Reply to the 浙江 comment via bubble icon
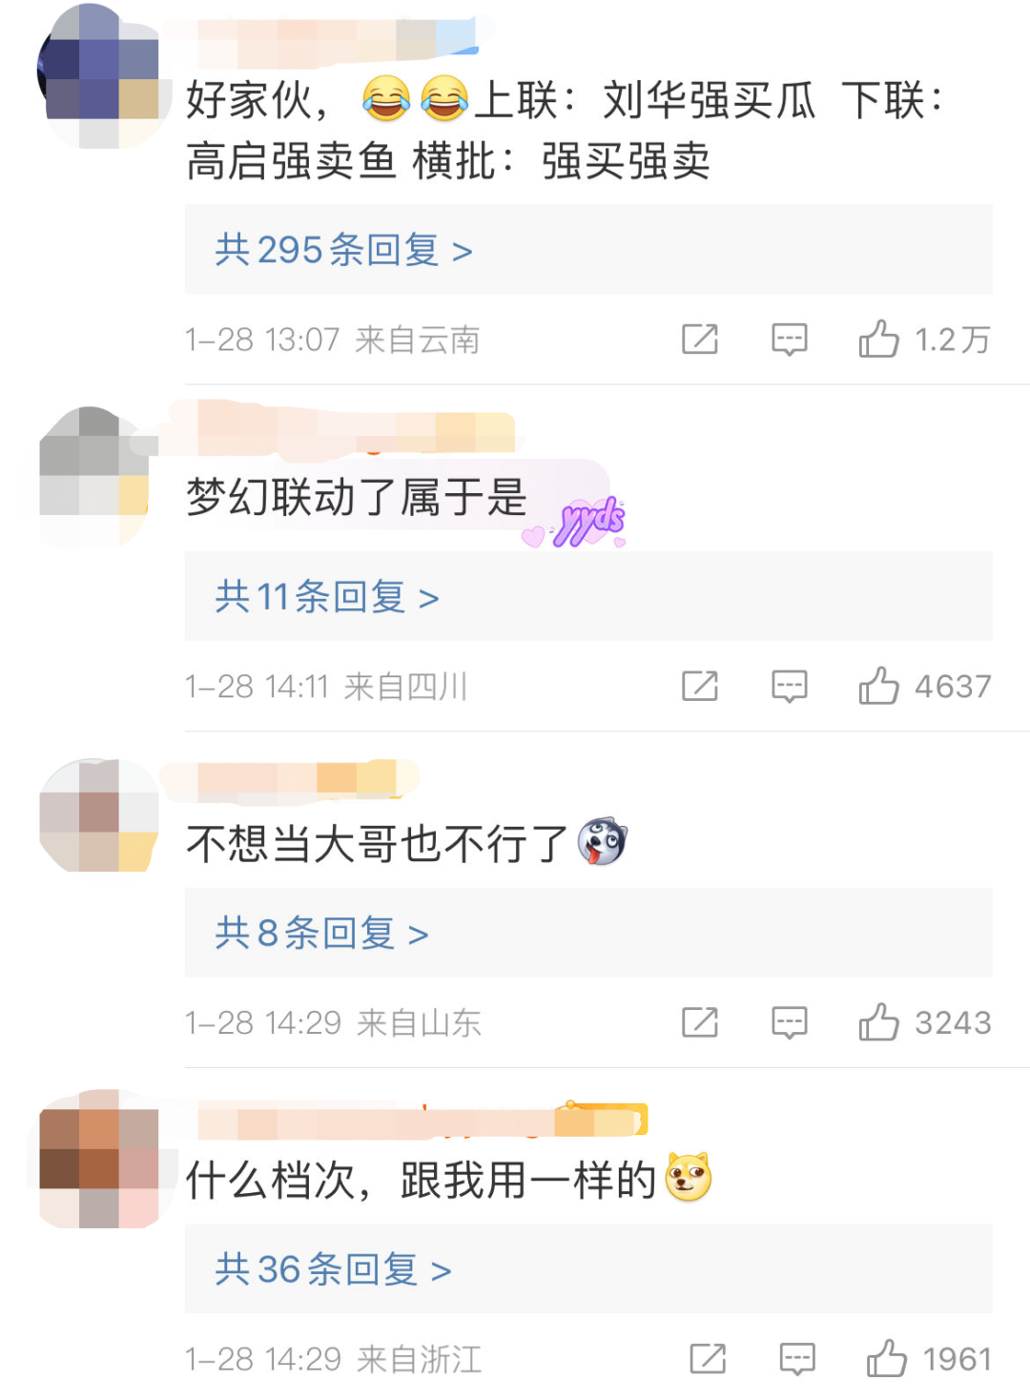This screenshot has width=1030, height=1400. [797, 1360]
